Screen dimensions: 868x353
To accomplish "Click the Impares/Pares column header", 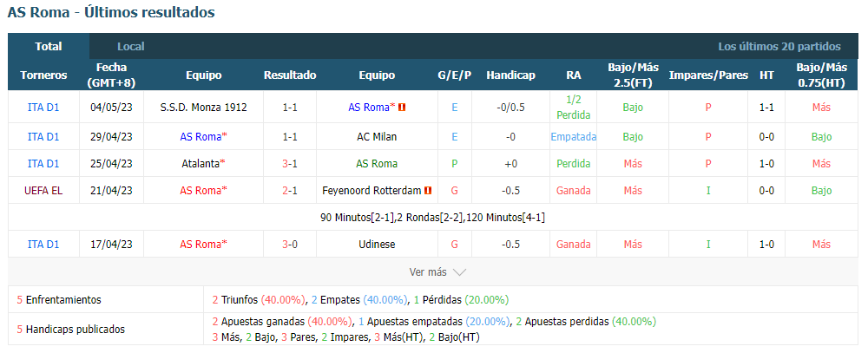I will (708, 75).
